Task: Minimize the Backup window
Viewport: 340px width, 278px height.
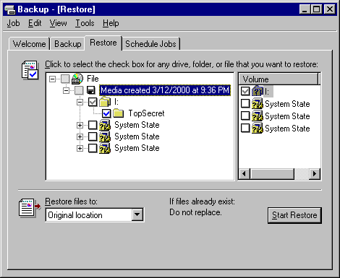Action: click(x=305, y=9)
